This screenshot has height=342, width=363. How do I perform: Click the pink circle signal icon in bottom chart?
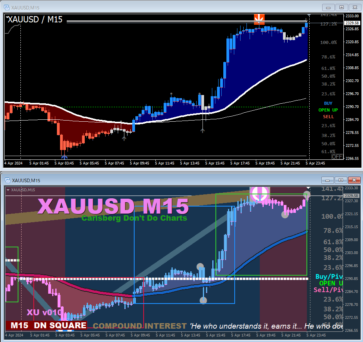pos(259,194)
